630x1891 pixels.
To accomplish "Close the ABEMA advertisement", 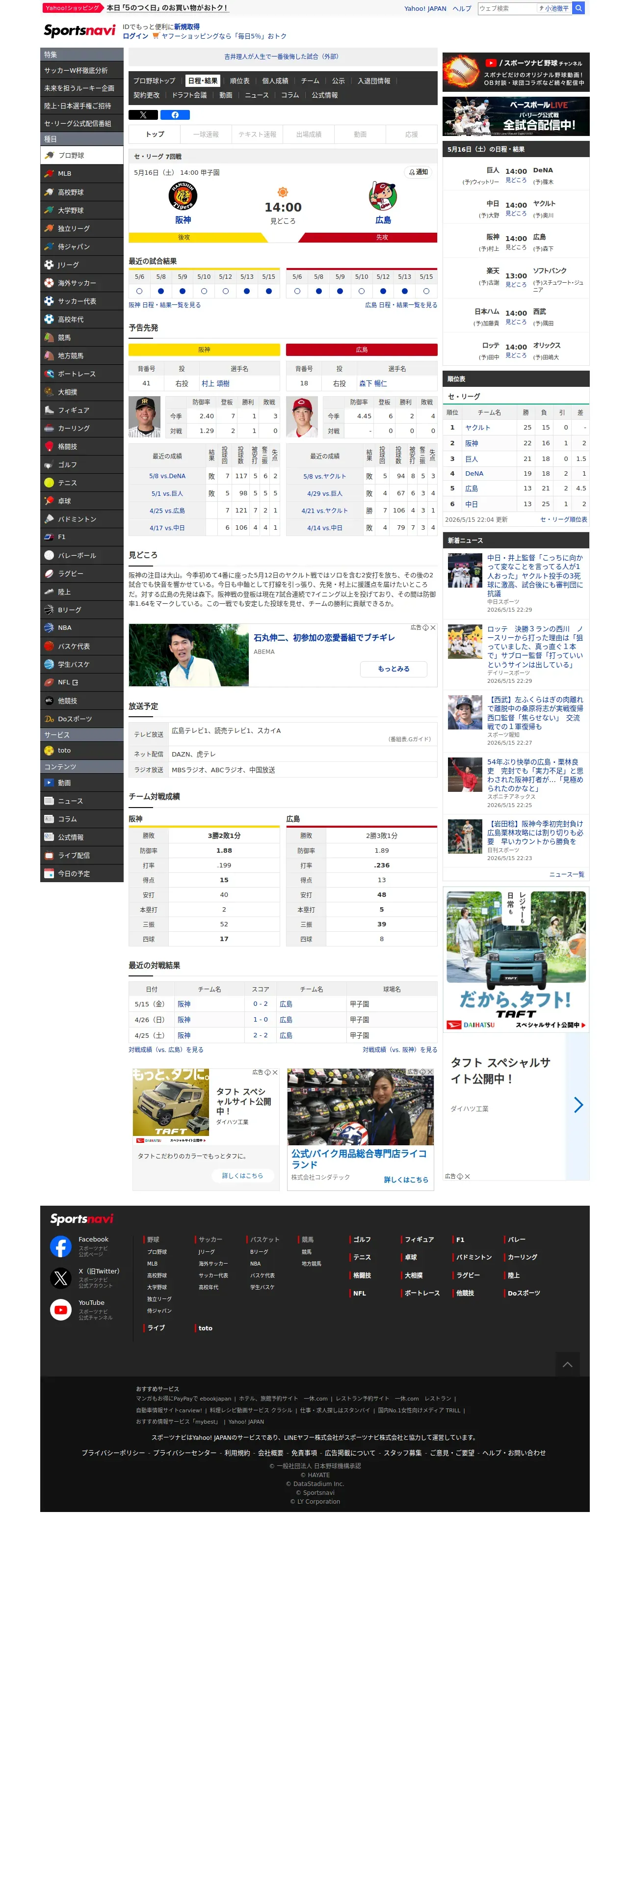I will coord(433,628).
